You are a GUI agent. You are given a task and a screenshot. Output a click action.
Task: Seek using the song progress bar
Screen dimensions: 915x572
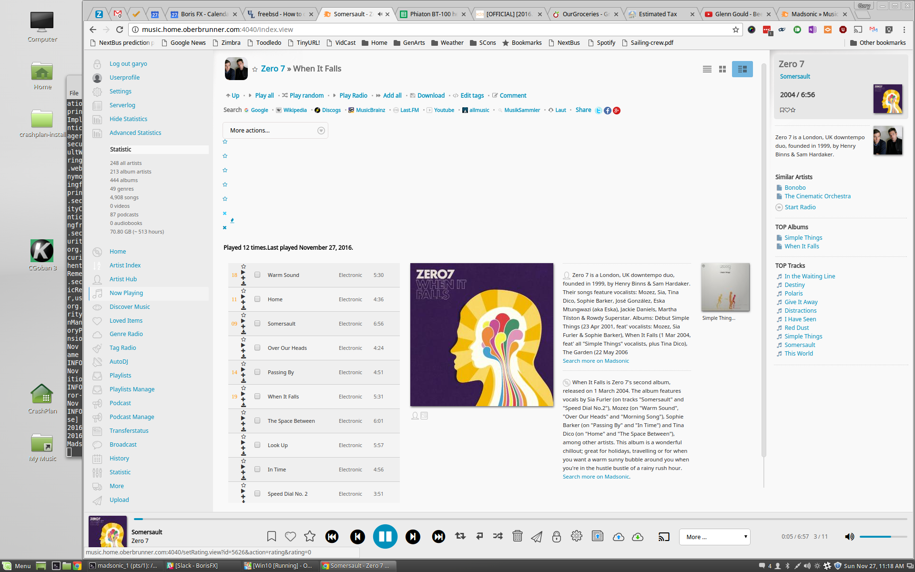(520, 519)
